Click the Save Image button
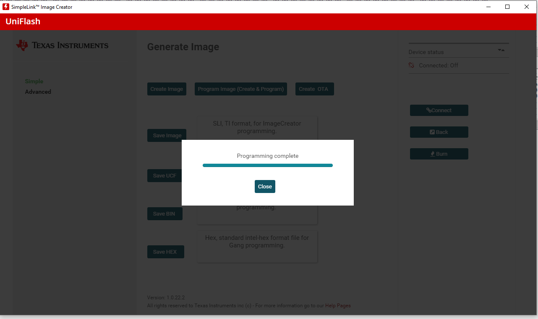The width and height of the screenshot is (538, 319). (167, 136)
